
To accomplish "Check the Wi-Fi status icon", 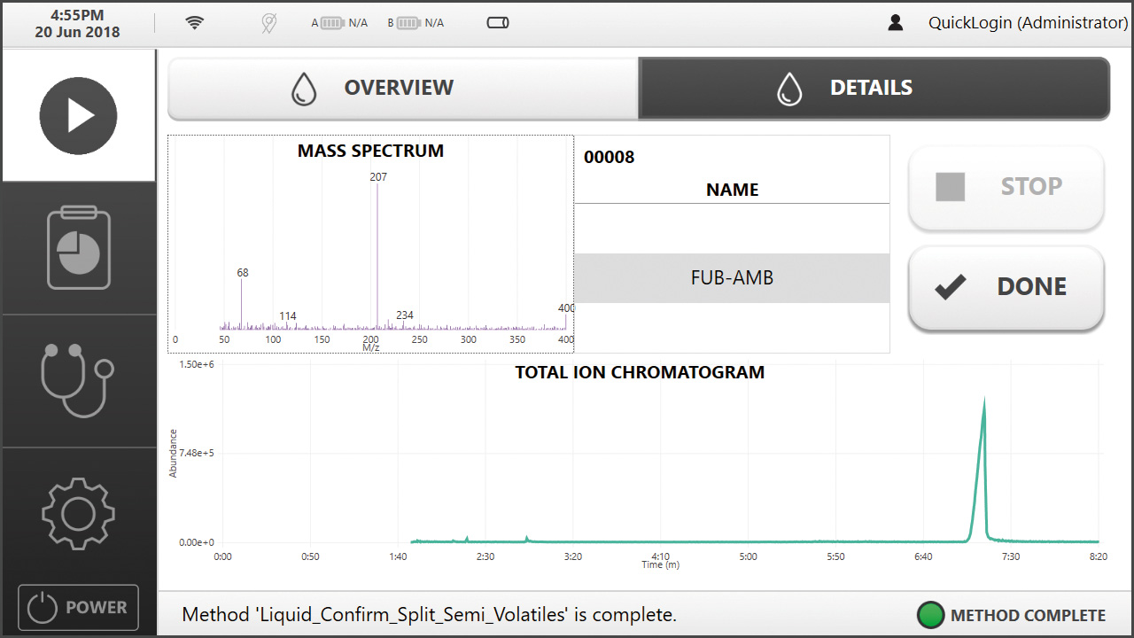I will 195,23.
